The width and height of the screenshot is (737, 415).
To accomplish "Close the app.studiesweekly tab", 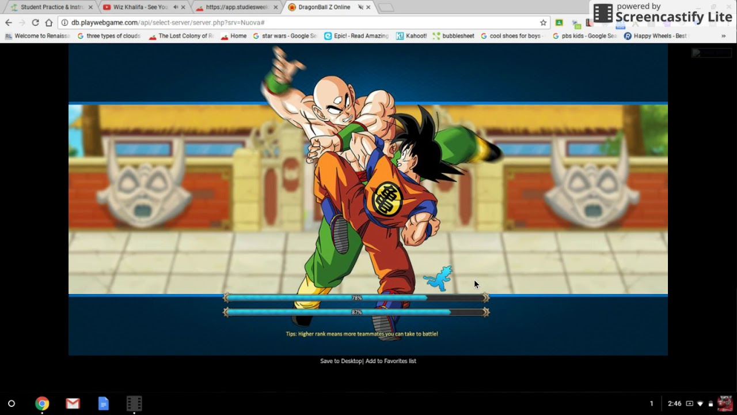I will coord(275,7).
